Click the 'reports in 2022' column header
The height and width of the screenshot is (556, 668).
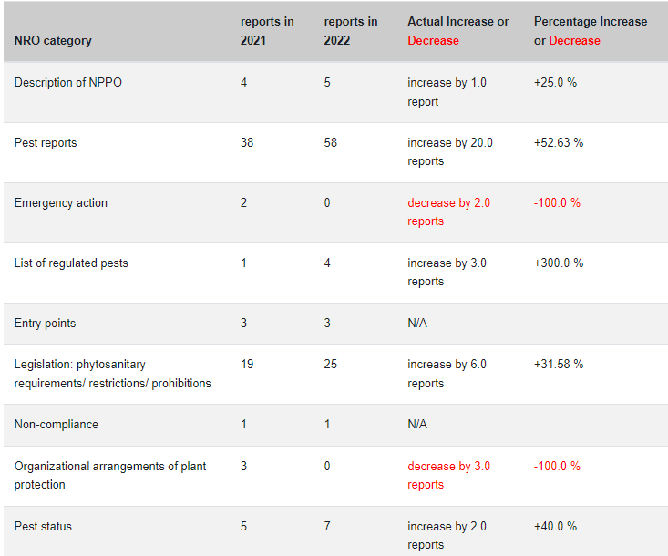(350, 31)
